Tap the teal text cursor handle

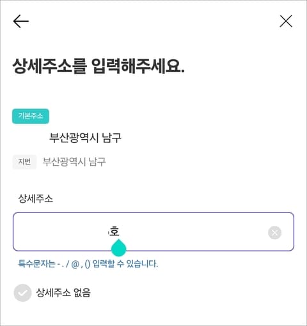[119, 248]
